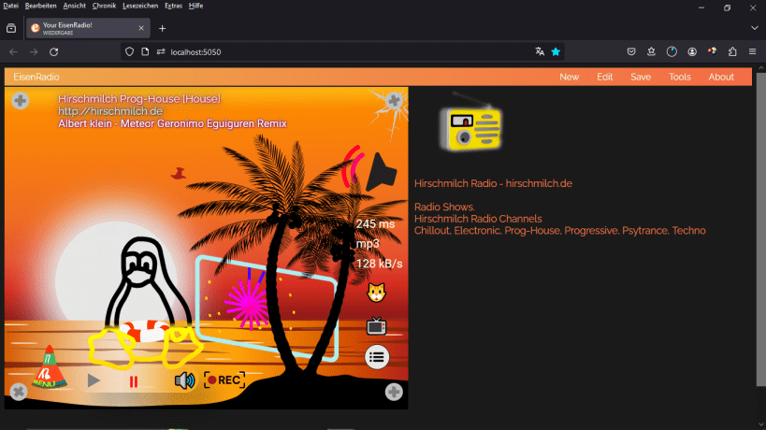
Task: Open the traffic cone MENU icon
Action: pyautogui.click(x=49, y=367)
